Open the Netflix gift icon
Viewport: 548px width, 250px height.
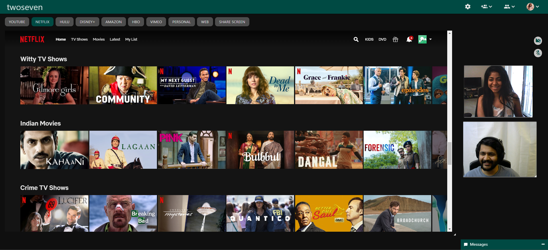[x=395, y=39]
